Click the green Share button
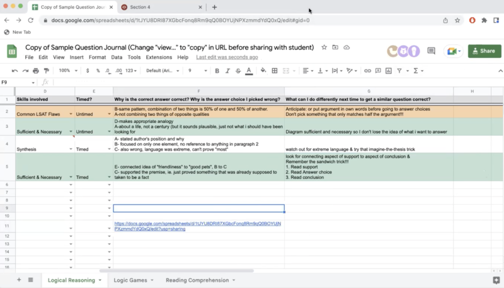 483,51
